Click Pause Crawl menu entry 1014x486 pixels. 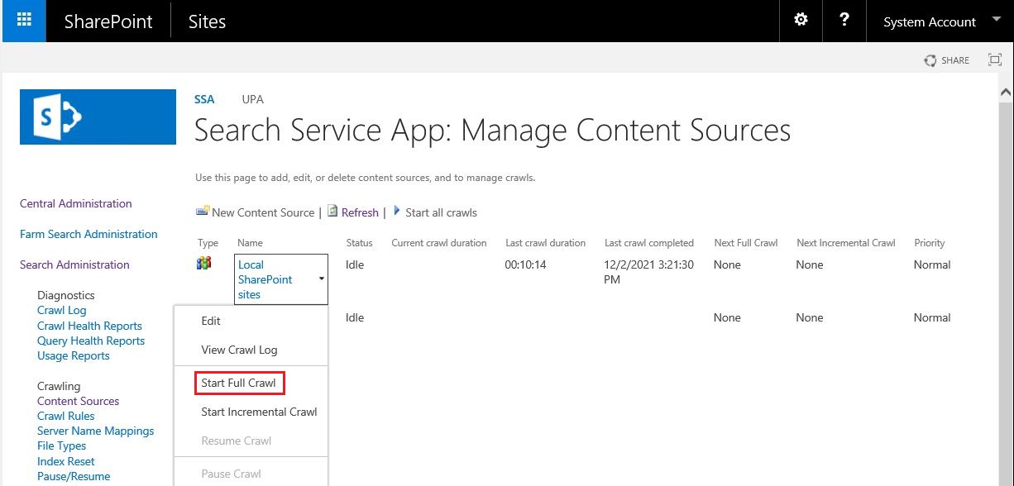click(231, 474)
